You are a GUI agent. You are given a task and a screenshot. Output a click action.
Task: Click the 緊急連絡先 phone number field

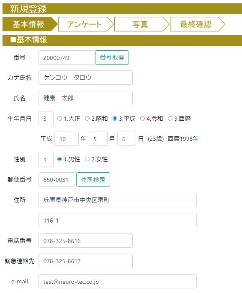86,261
